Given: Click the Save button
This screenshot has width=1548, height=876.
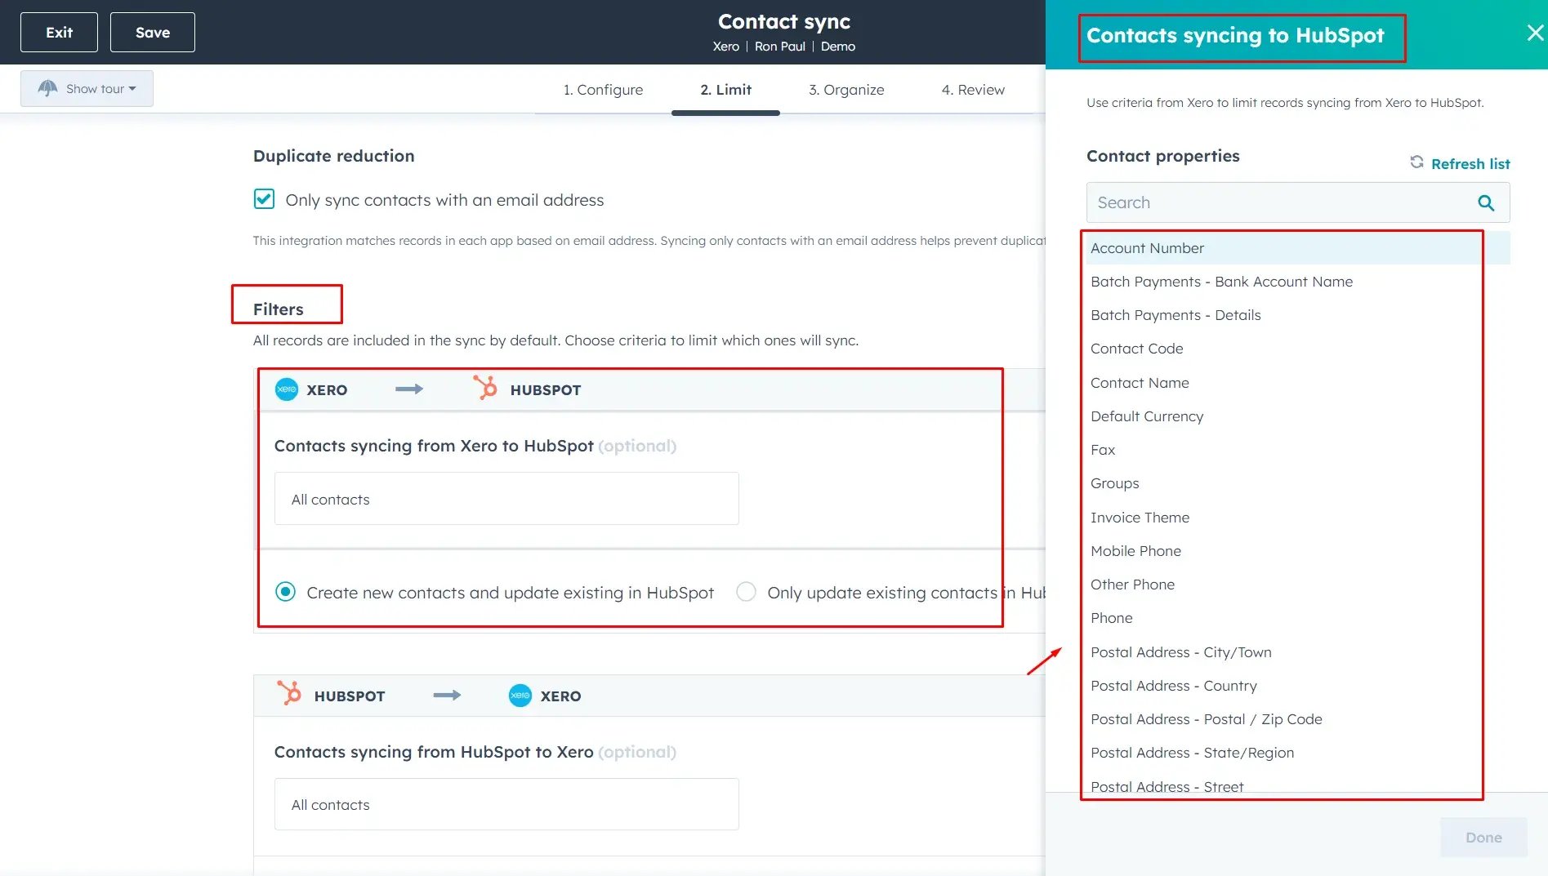Looking at the screenshot, I should [152, 32].
